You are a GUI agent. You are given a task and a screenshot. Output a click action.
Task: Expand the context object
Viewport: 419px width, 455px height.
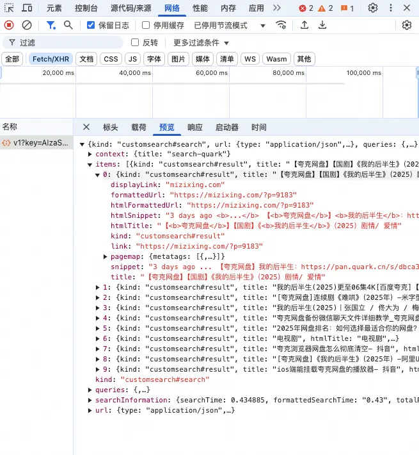(90, 154)
